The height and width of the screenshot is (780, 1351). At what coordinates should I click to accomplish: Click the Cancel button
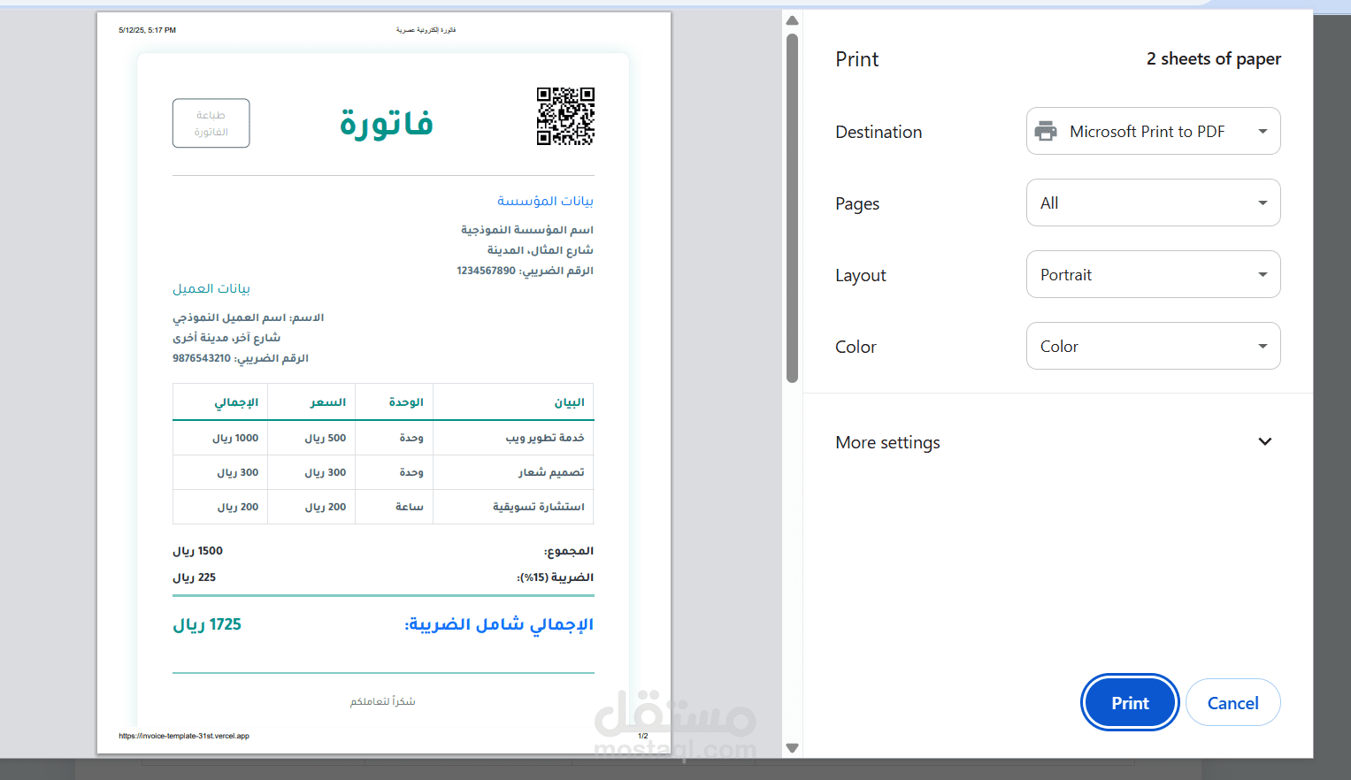point(1232,702)
